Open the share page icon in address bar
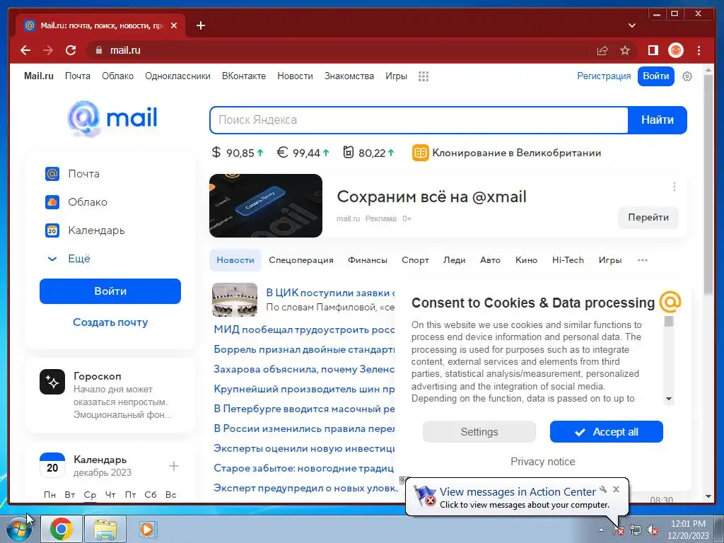The image size is (724, 543). tap(602, 50)
